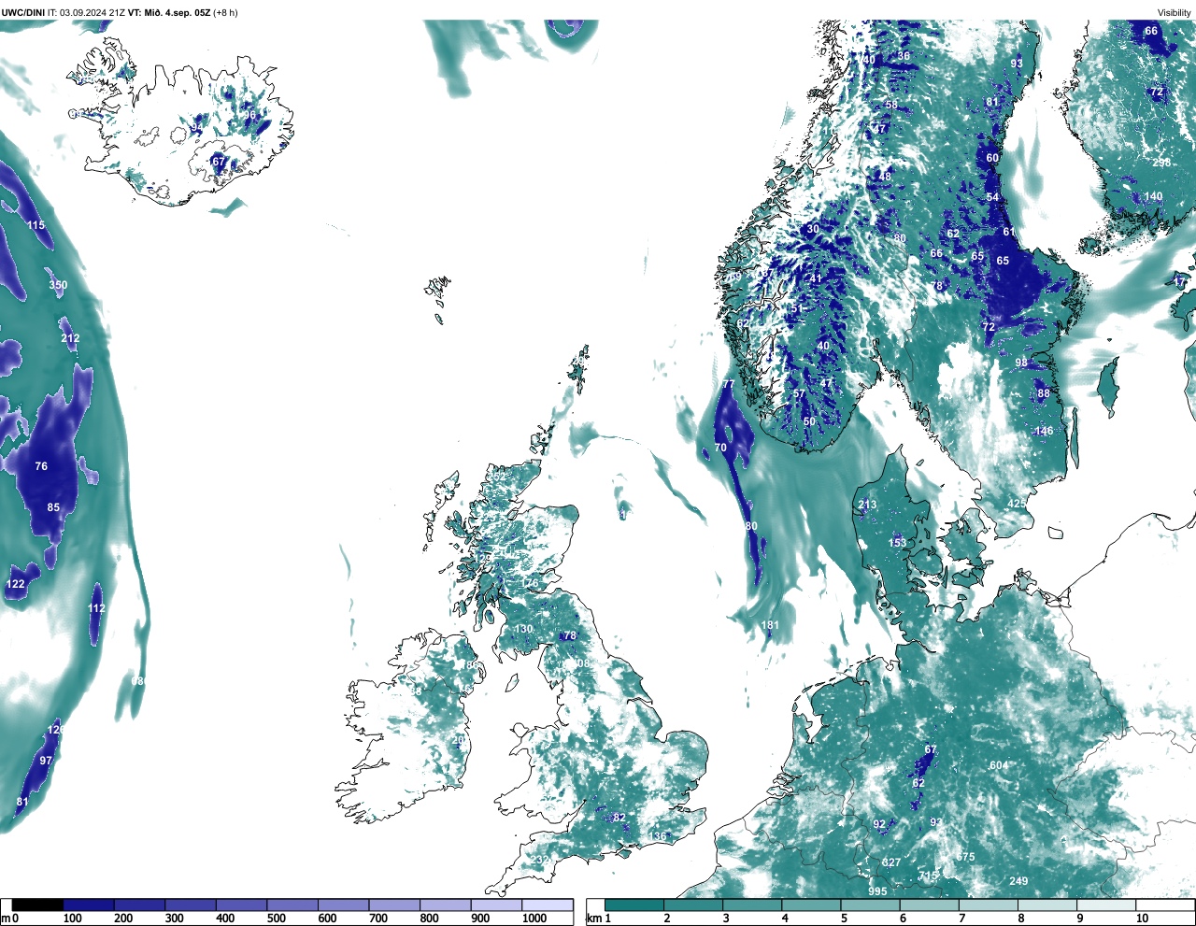Click the '604' value over Germany

click(x=999, y=766)
